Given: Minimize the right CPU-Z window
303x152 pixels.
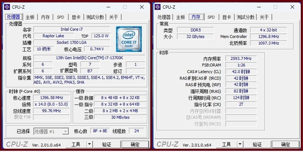Looking at the screenshot, I should [x=259, y=7].
